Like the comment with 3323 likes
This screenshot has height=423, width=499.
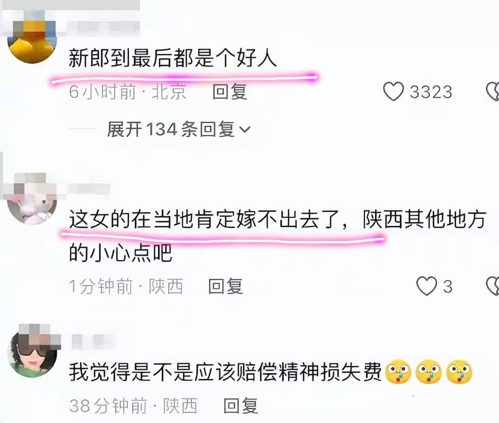point(393,91)
